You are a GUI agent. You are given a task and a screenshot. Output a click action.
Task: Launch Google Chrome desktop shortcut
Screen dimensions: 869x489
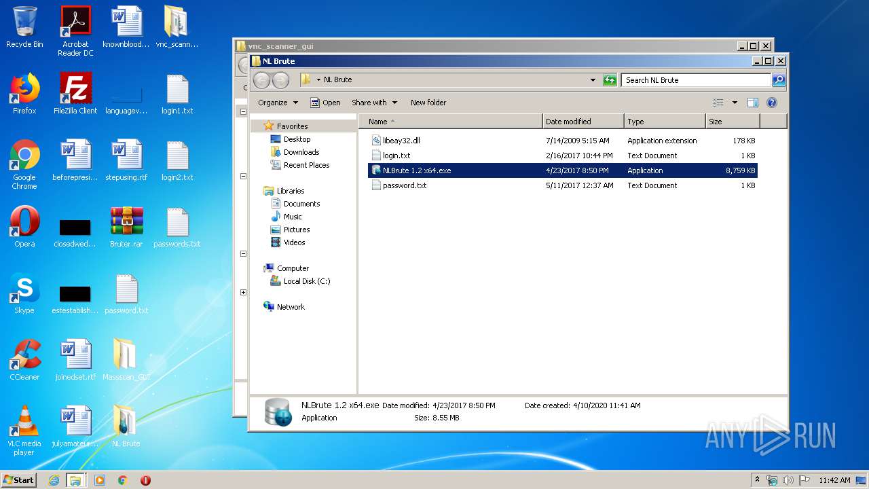point(24,164)
